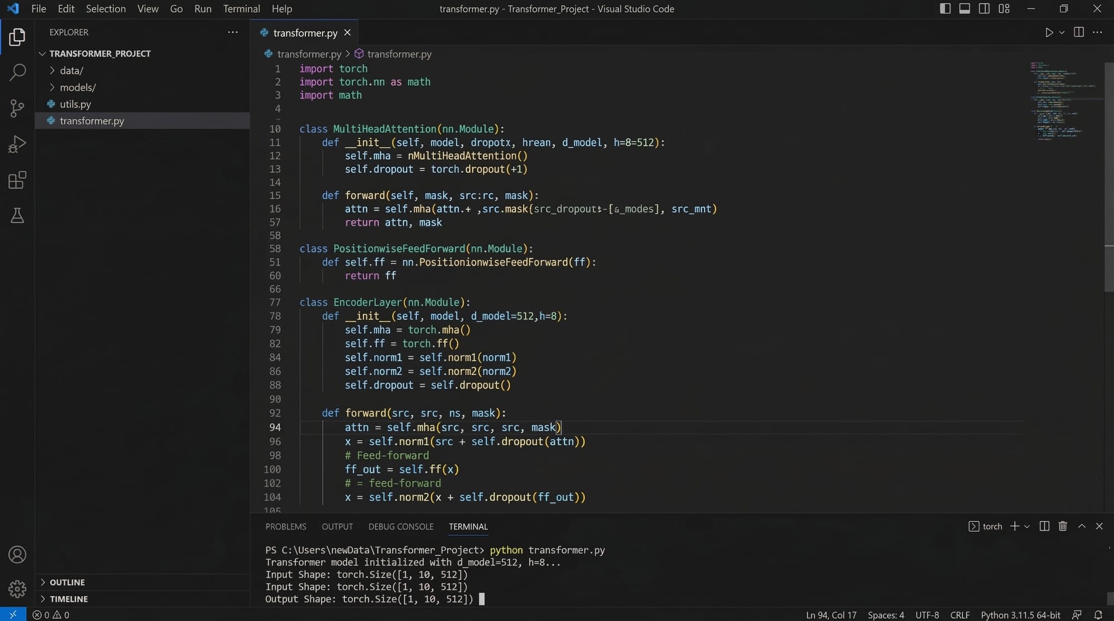Open utils.py in the explorer
Viewport: 1114px width, 621px height.
click(x=75, y=104)
